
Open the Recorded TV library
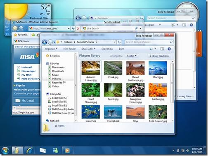[57, 83]
